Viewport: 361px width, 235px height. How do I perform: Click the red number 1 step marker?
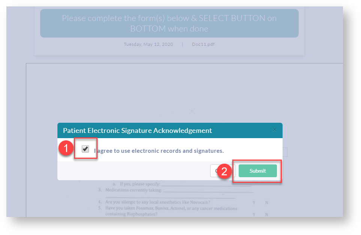click(66, 148)
